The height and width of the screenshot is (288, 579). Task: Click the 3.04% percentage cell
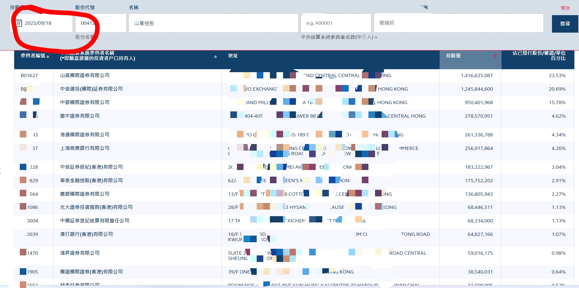559,167
